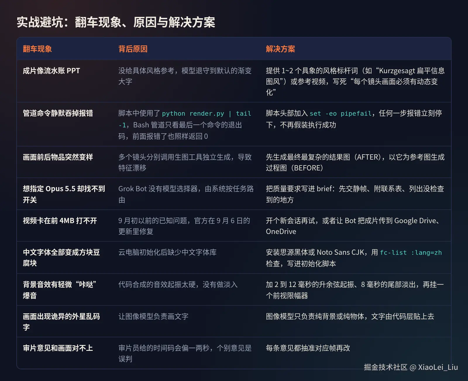Click the cell 管道命令静默吞掉报错

(58, 113)
